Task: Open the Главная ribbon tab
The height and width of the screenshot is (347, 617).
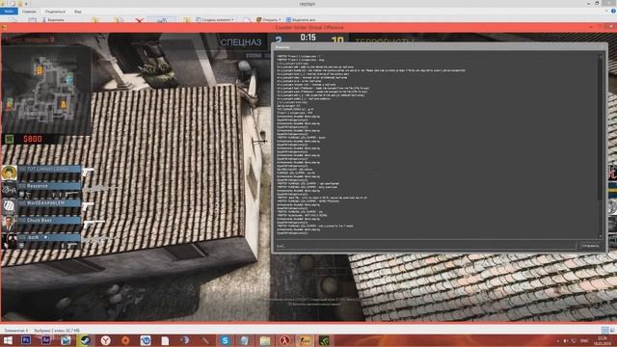Action: [x=29, y=12]
